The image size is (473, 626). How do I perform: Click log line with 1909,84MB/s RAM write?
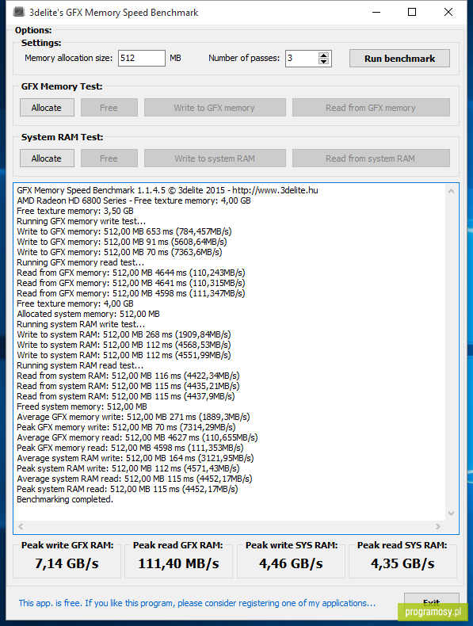pos(124,334)
